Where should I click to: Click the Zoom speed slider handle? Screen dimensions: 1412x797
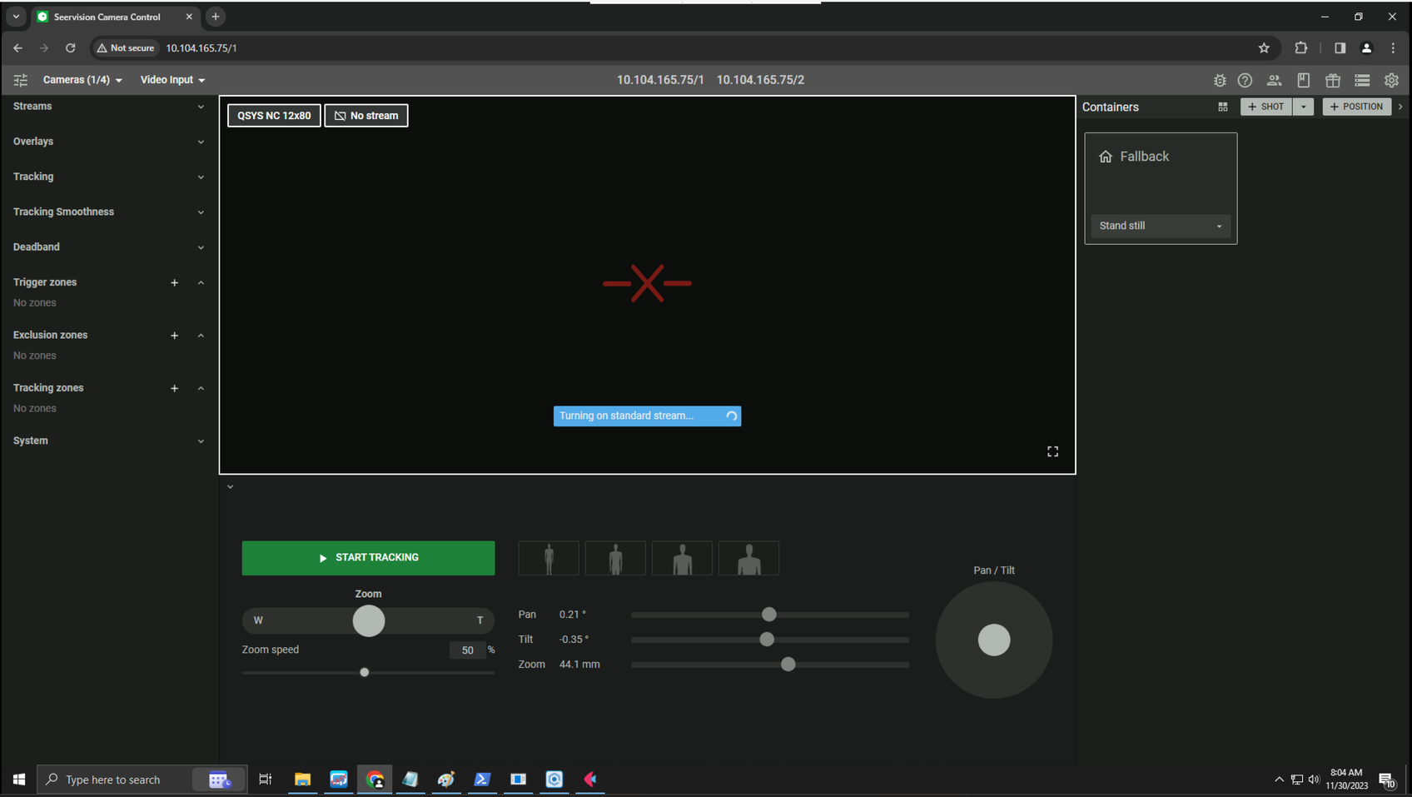click(x=364, y=672)
